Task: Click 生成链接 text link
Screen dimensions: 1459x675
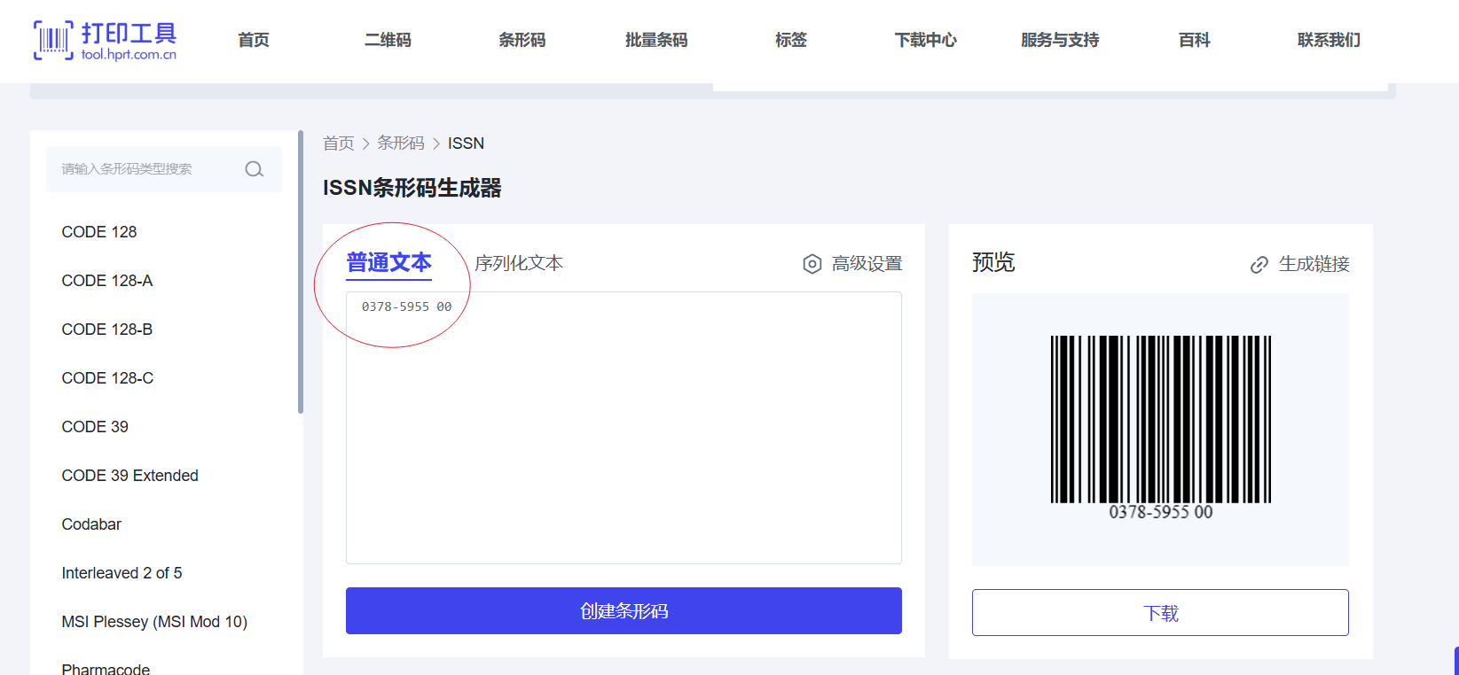Action: click(x=1314, y=264)
